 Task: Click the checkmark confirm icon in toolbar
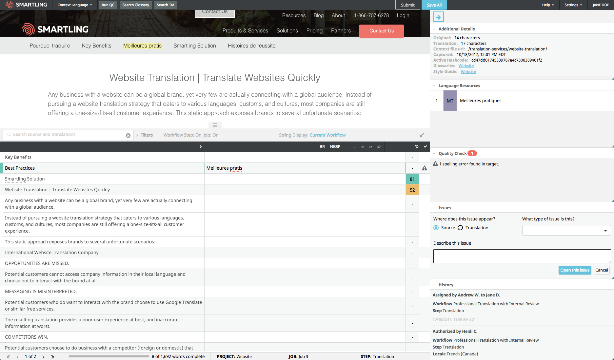(425, 146)
